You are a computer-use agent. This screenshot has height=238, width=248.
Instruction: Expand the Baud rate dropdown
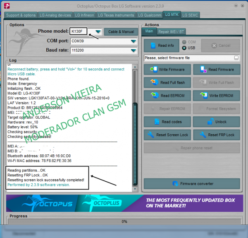click(134, 50)
